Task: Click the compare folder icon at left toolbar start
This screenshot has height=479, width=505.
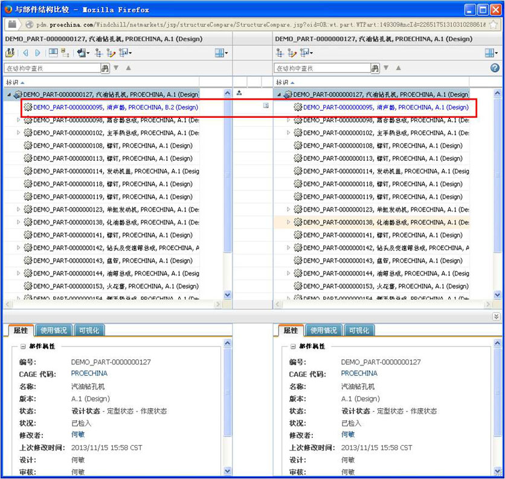Action: [10, 53]
